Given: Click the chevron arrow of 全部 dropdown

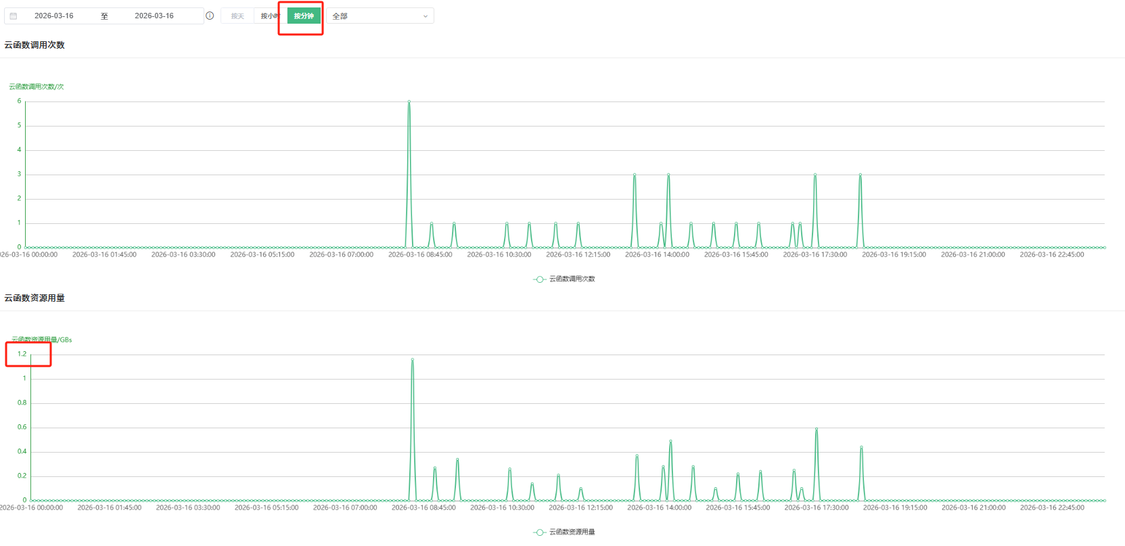Looking at the screenshot, I should [x=426, y=16].
